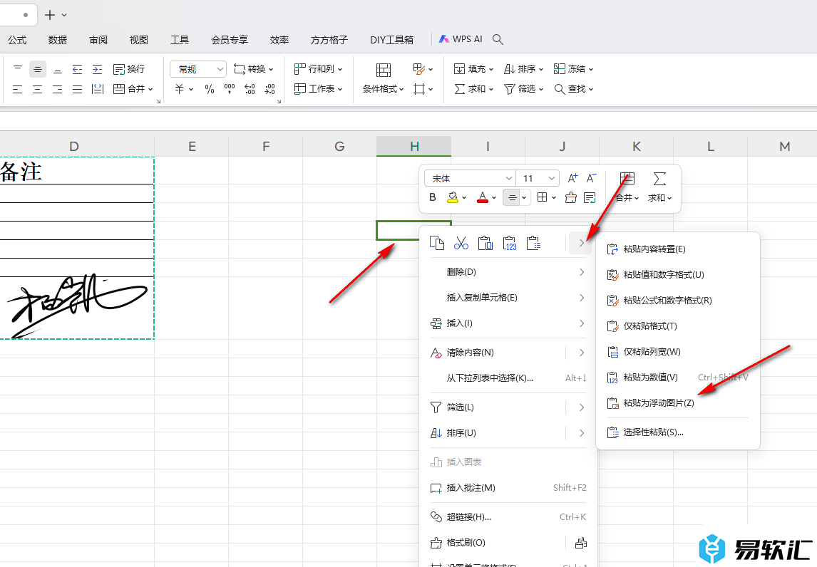The width and height of the screenshot is (817, 567).
Task: Open the 插入(I) submenu
Action: tap(508, 323)
